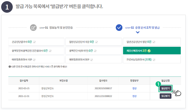The width and height of the screenshot is (188, 110).
Task: Click yellow check icon on 채용신체검사서 2건
Action: (149, 51)
